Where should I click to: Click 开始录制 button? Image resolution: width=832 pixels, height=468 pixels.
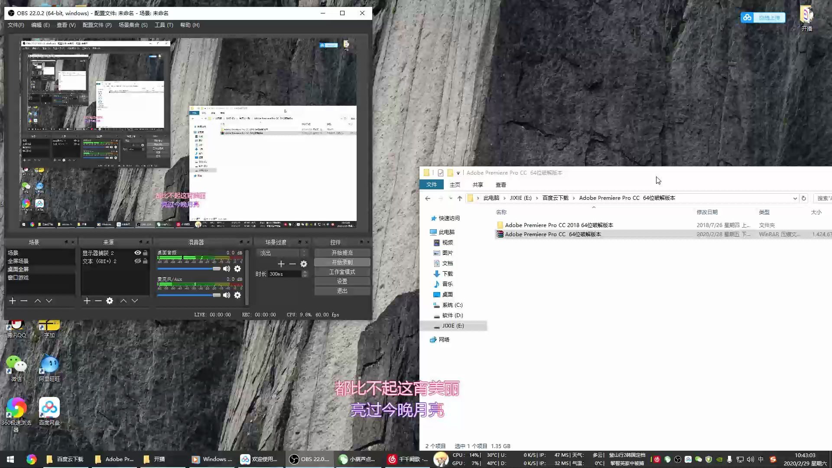[342, 262]
